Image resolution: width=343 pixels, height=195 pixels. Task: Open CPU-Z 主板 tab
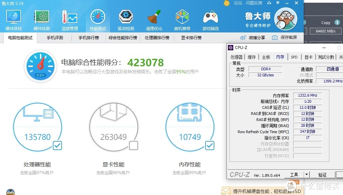click(266, 57)
